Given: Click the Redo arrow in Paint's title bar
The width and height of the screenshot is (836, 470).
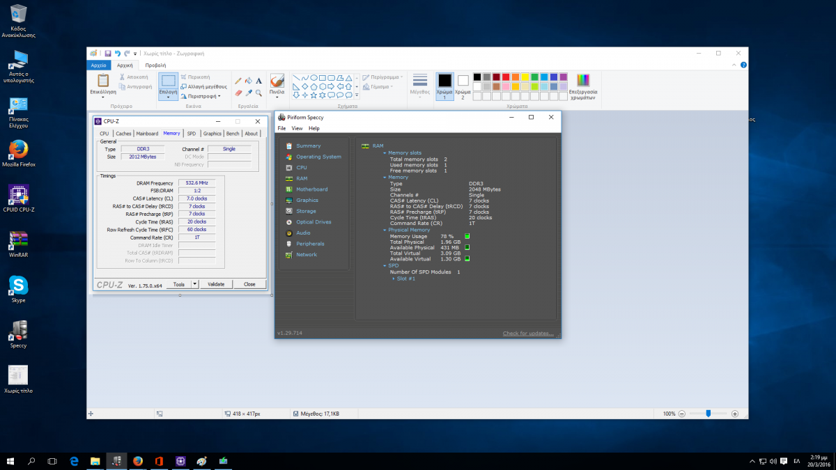Looking at the screenshot, I should (127, 54).
